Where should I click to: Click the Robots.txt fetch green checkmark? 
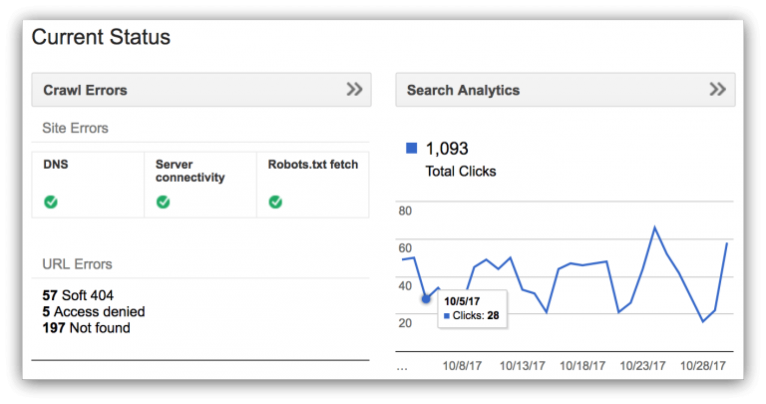pos(276,202)
